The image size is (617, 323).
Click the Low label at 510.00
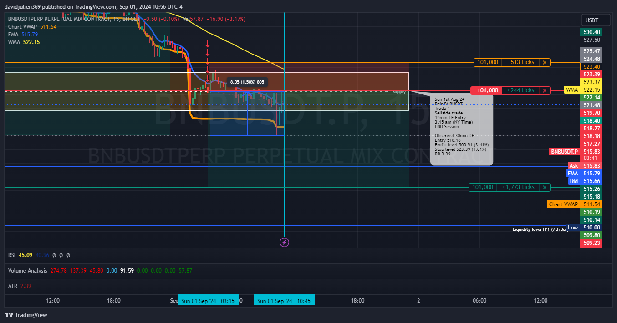573,228
